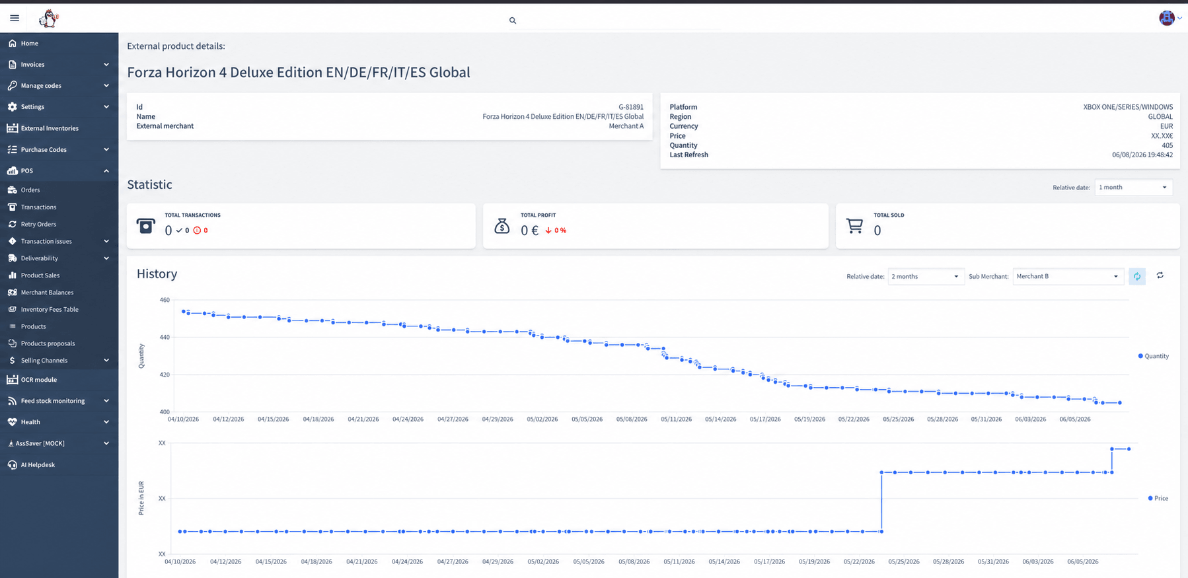Click the Health heartbeat icon
The width and height of the screenshot is (1188, 578).
pos(12,422)
